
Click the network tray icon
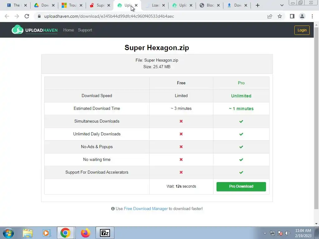click(272, 233)
